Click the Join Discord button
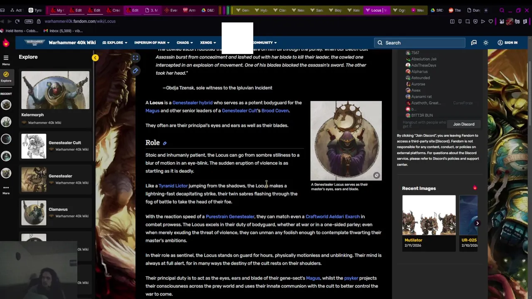 (463, 124)
